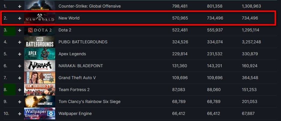
Task: Expand the plus icon beside New World
Action: 20,18
